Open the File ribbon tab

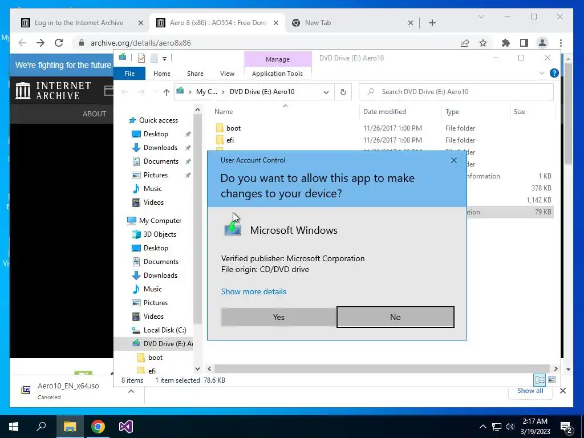tap(129, 74)
